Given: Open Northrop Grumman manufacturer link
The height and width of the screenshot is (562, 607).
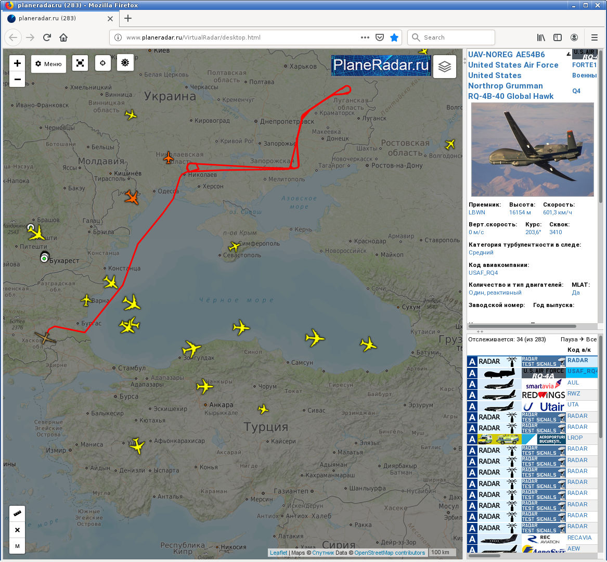Looking at the screenshot, I should tap(505, 86).
